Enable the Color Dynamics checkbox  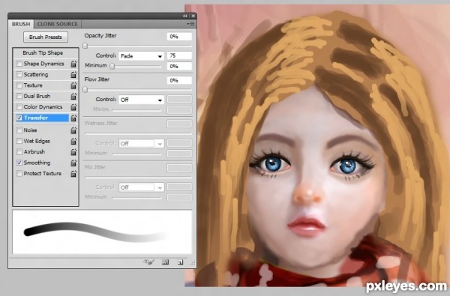(19, 107)
